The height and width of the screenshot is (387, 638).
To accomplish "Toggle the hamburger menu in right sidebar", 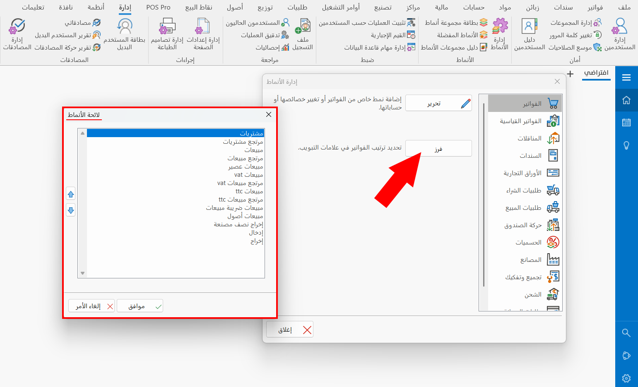I will pos(626,77).
